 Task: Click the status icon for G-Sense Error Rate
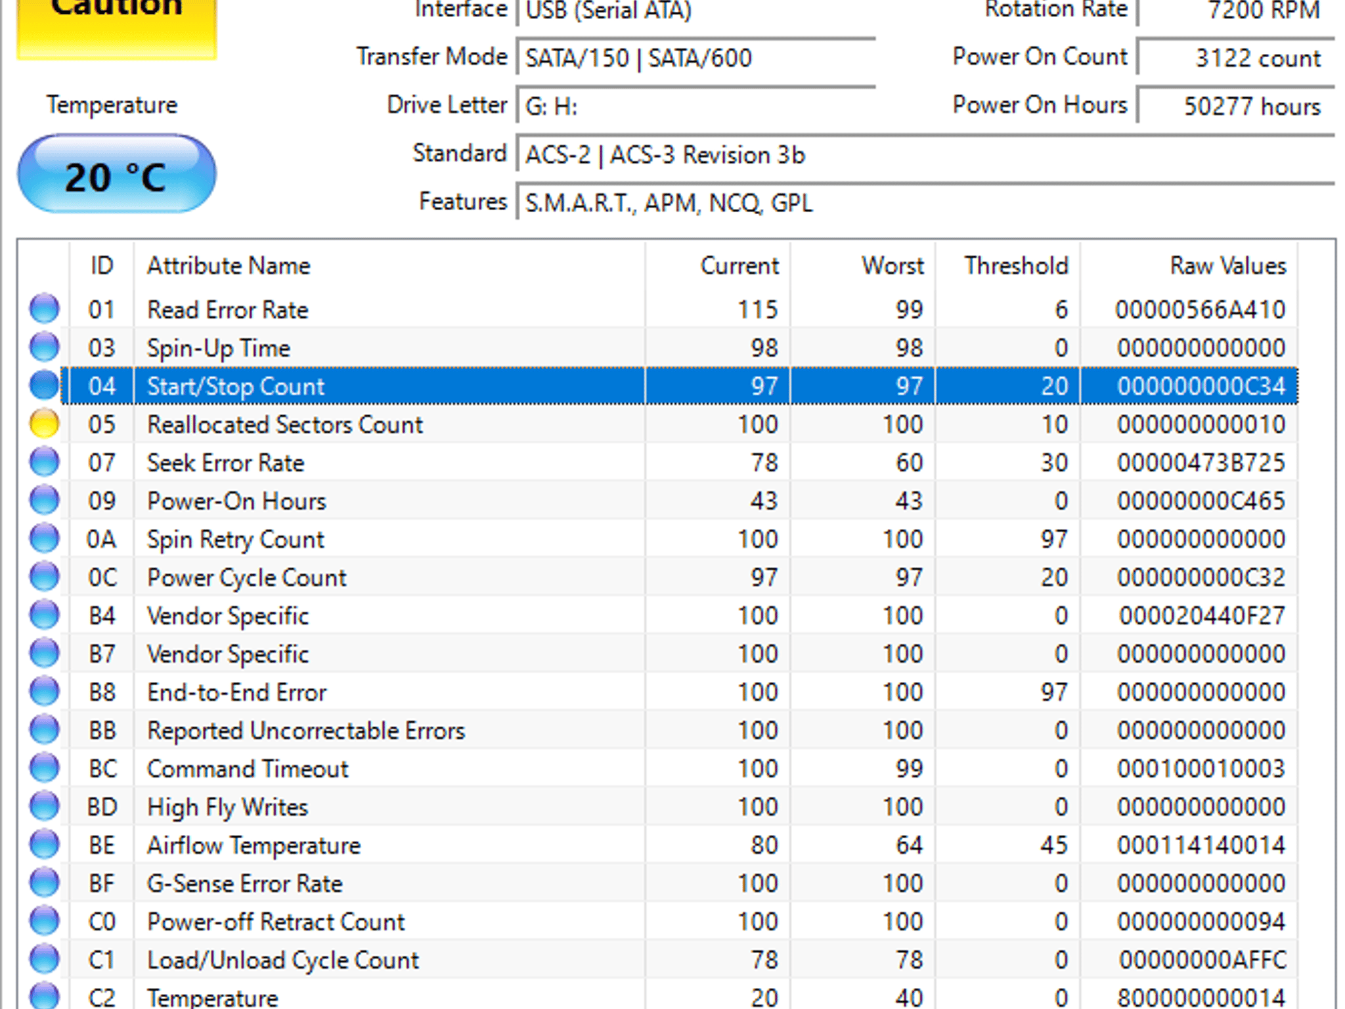point(45,883)
